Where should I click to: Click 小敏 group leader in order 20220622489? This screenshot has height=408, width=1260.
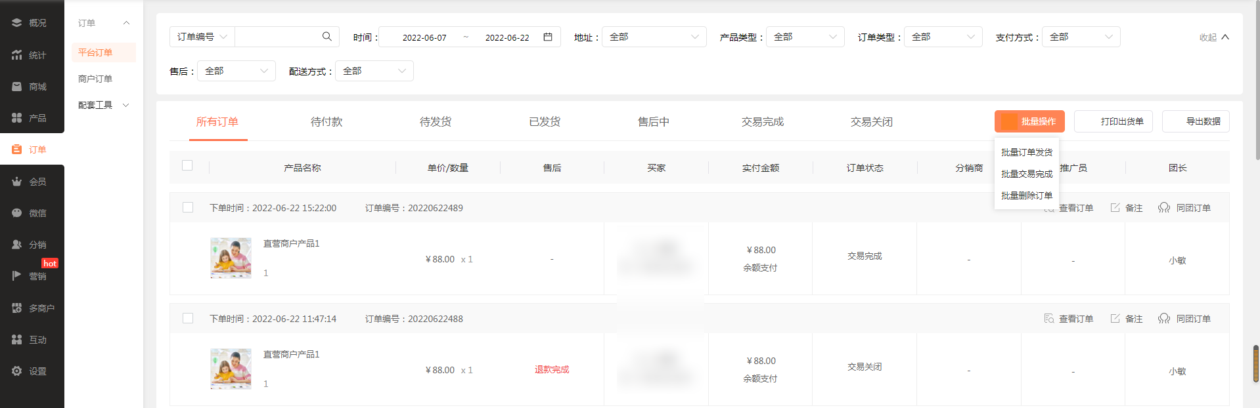coord(1177,260)
